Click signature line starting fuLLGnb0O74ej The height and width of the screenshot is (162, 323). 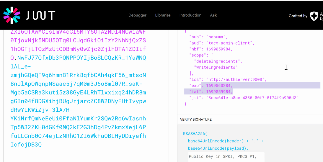[x=78, y=136]
